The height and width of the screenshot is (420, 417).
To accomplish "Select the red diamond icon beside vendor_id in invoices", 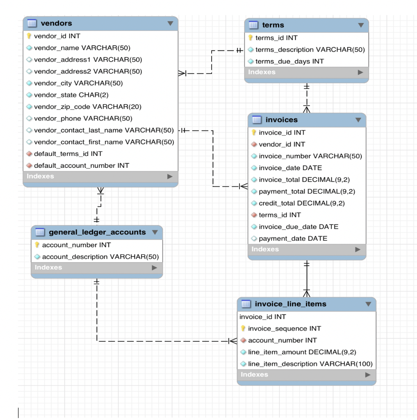I will pos(255,144).
